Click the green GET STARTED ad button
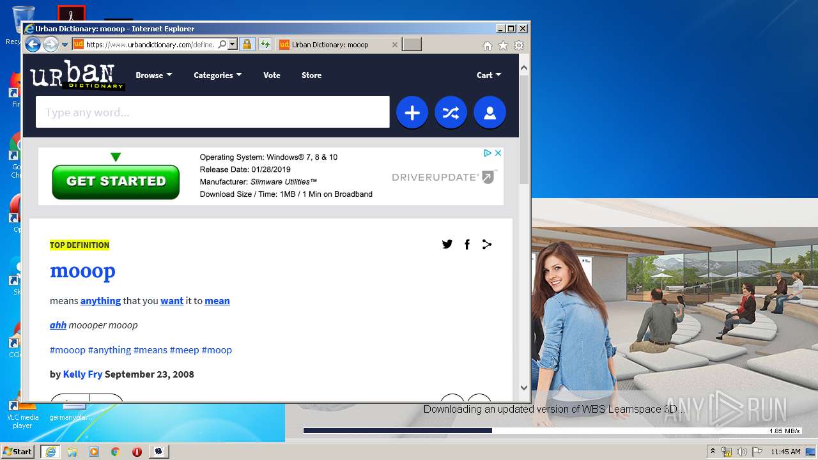 pyautogui.click(x=116, y=181)
